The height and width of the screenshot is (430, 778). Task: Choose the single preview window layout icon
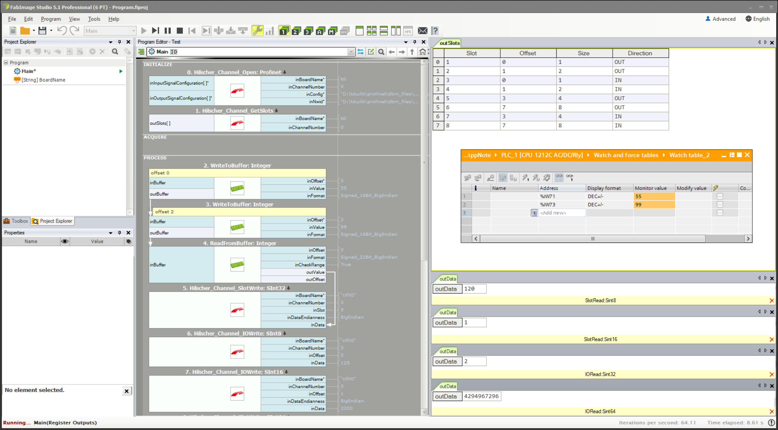point(360,31)
